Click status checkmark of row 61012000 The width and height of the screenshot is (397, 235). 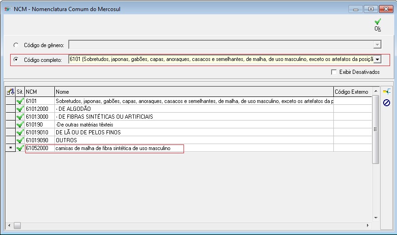pos(20,108)
